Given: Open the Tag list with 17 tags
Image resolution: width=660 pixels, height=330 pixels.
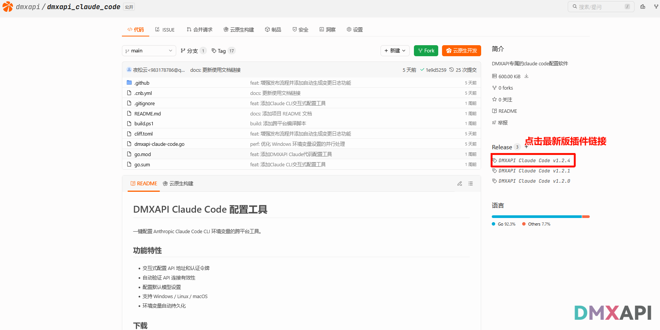Looking at the screenshot, I should (223, 51).
